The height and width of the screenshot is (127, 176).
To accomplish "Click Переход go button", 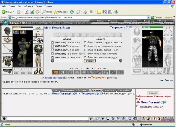I will pos(157,17).
